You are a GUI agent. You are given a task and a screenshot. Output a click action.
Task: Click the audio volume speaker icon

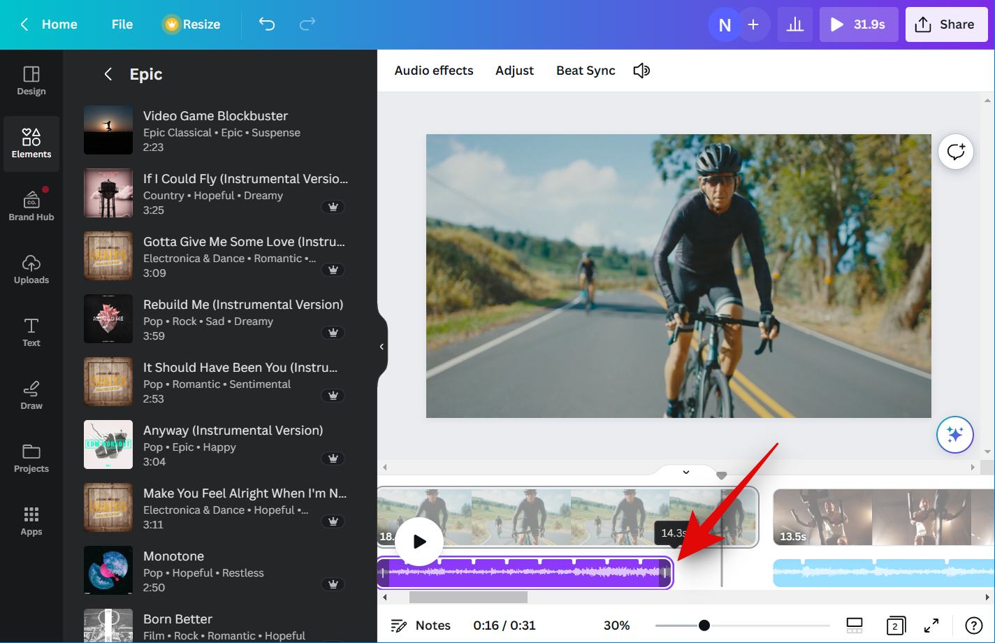pyautogui.click(x=641, y=71)
